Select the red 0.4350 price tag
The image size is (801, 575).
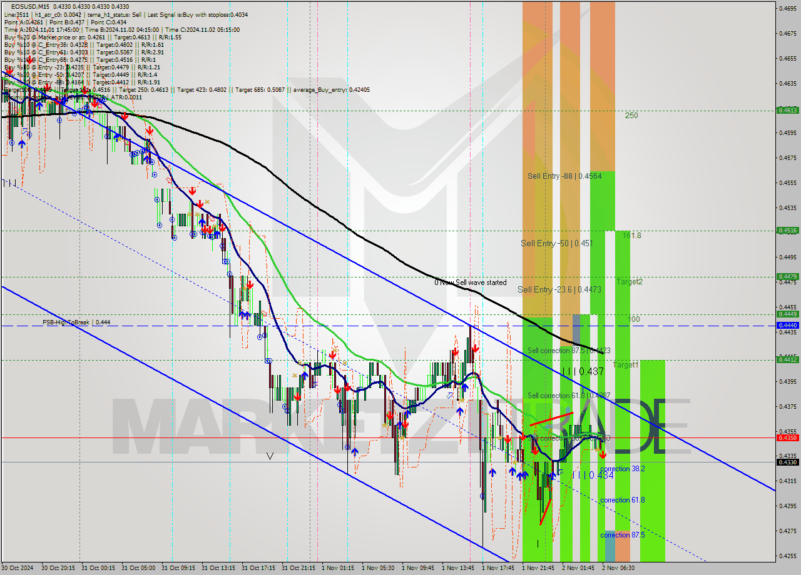[787, 437]
